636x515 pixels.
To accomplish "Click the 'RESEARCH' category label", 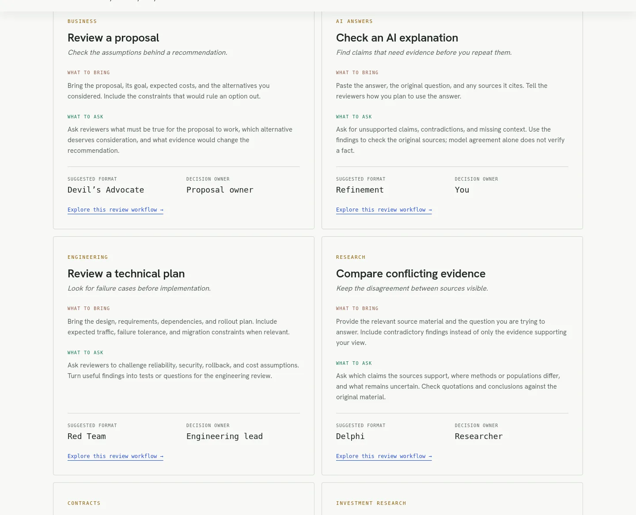I will pyautogui.click(x=351, y=257).
